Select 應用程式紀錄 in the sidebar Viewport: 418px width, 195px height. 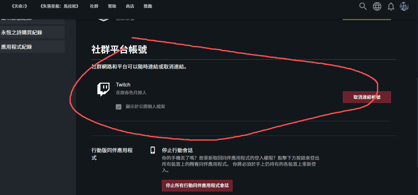coord(32,47)
